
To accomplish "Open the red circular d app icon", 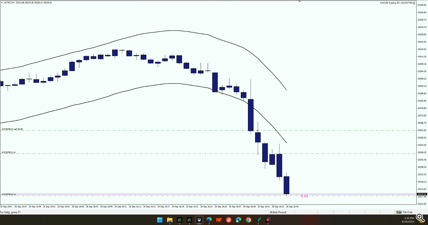I will pos(229,220).
